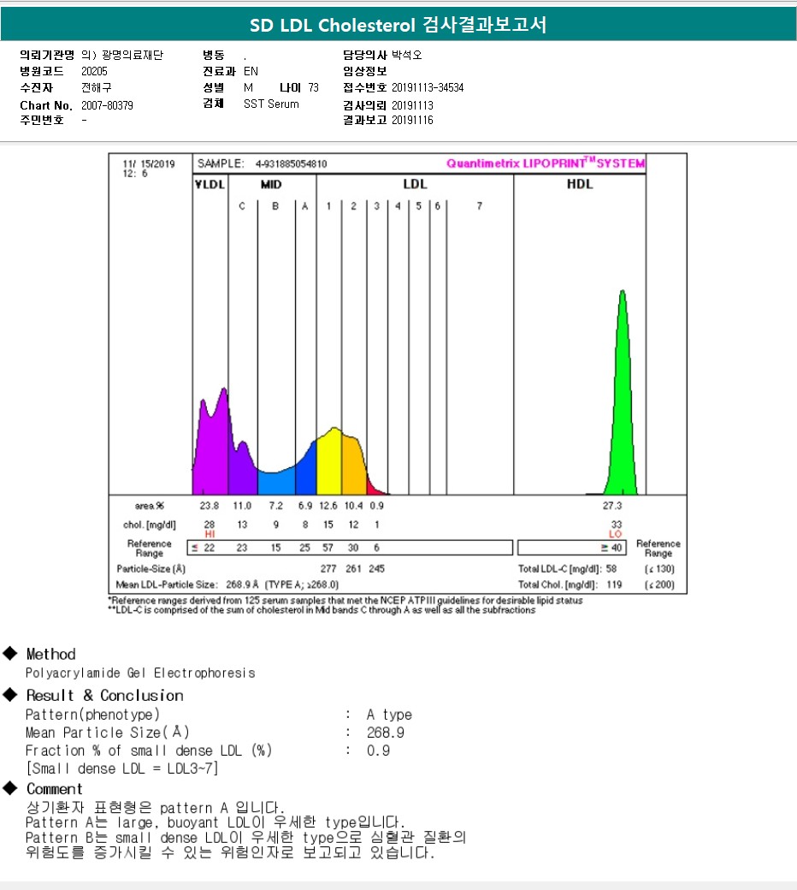Click the chart date 11/15/2019

[149, 164]
